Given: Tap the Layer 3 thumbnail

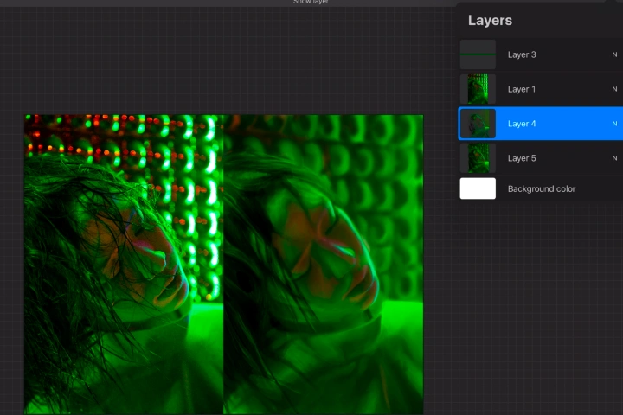Looking at the screenshot, I should click(478, 54).
